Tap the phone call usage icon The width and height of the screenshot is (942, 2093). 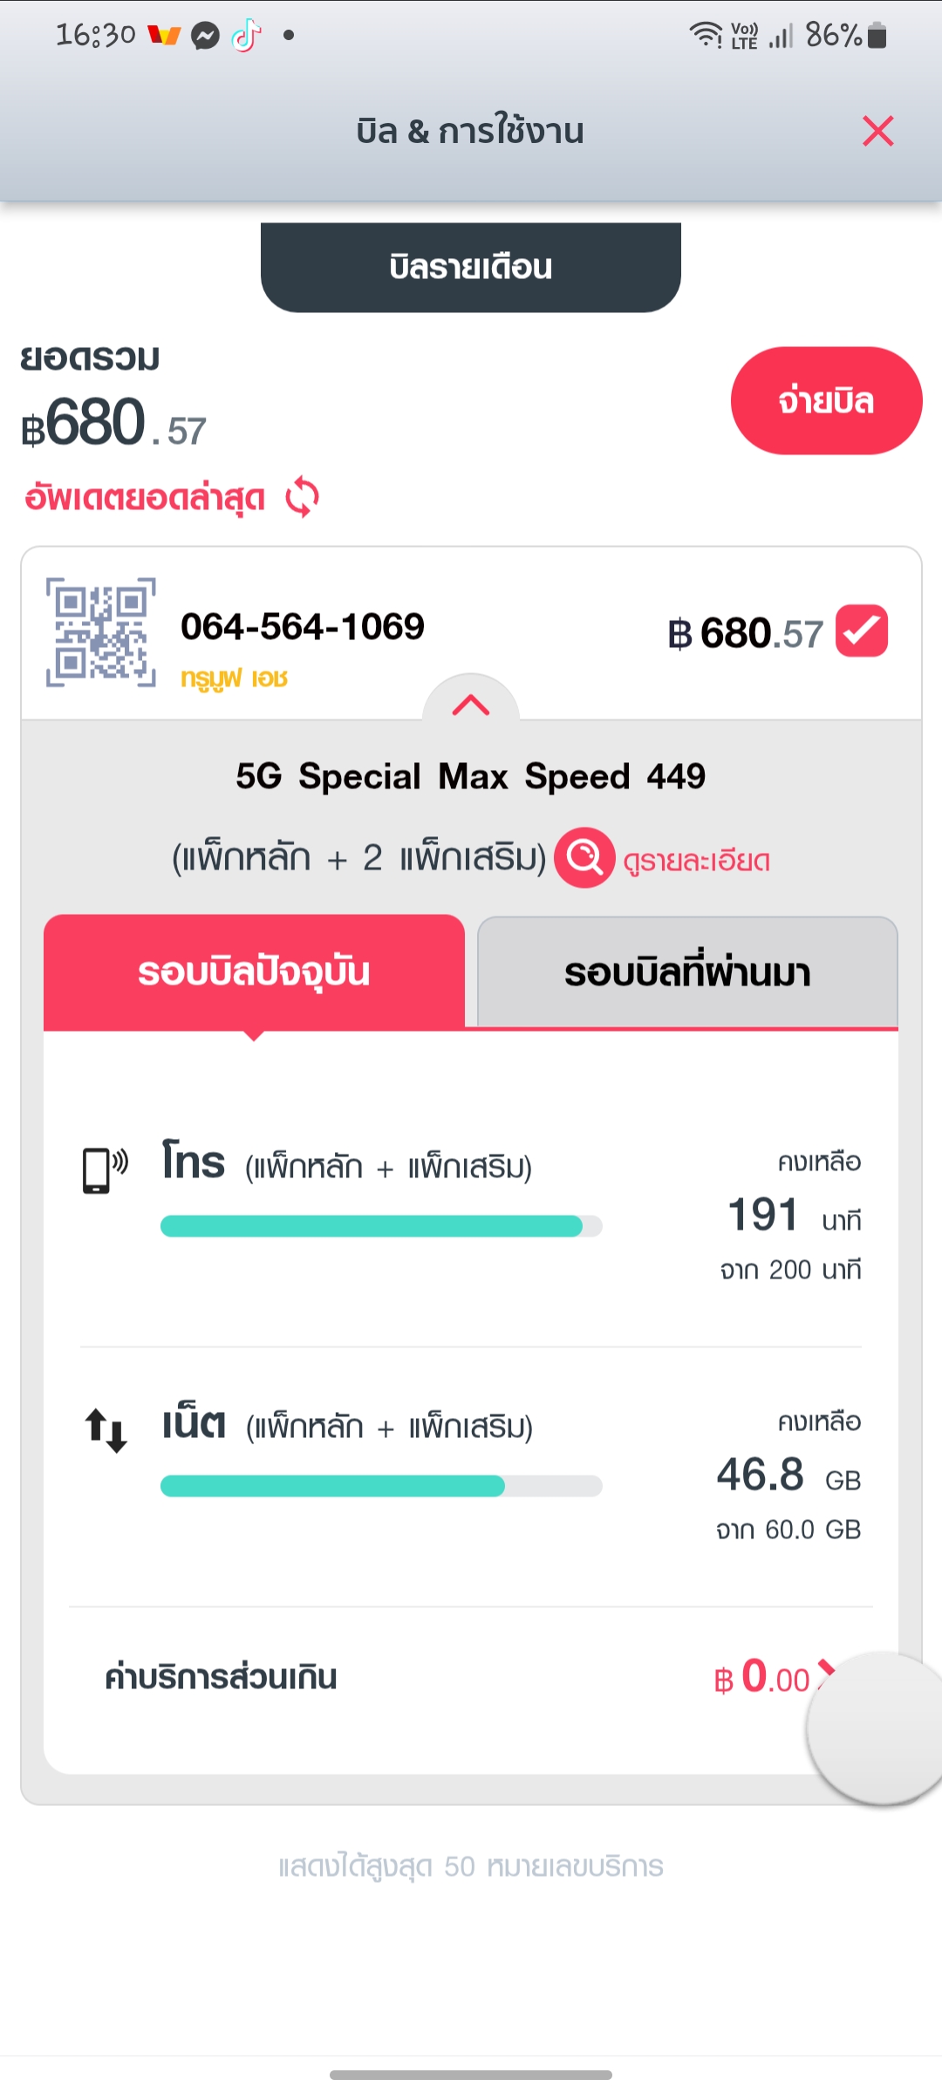(106, 1170)
